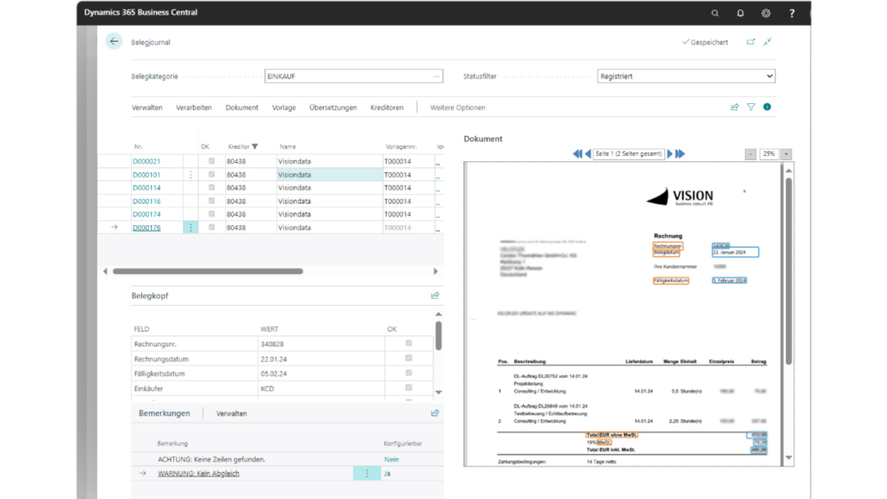887x499 pixels.
Task: Click the document list horizontal scrollbar
Action: [208, 271]
